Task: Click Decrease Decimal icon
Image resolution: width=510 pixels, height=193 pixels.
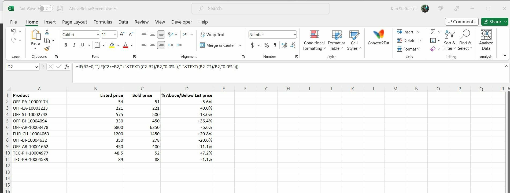Action: pos(293,45)
